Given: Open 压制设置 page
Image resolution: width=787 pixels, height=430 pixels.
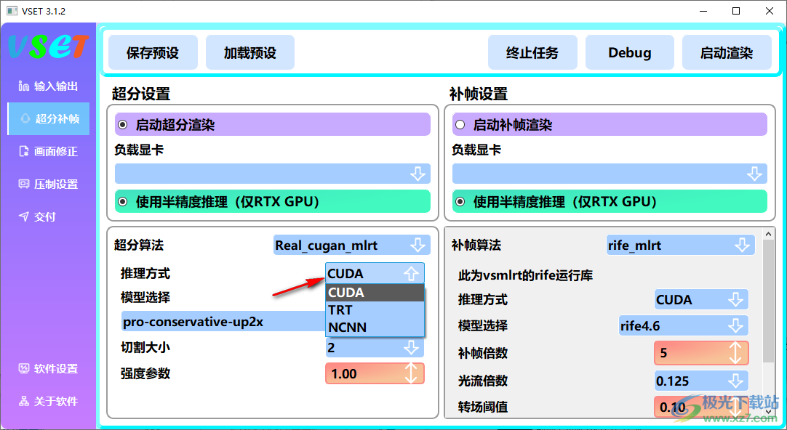Looking at the screenshot, I should [49, 184].
